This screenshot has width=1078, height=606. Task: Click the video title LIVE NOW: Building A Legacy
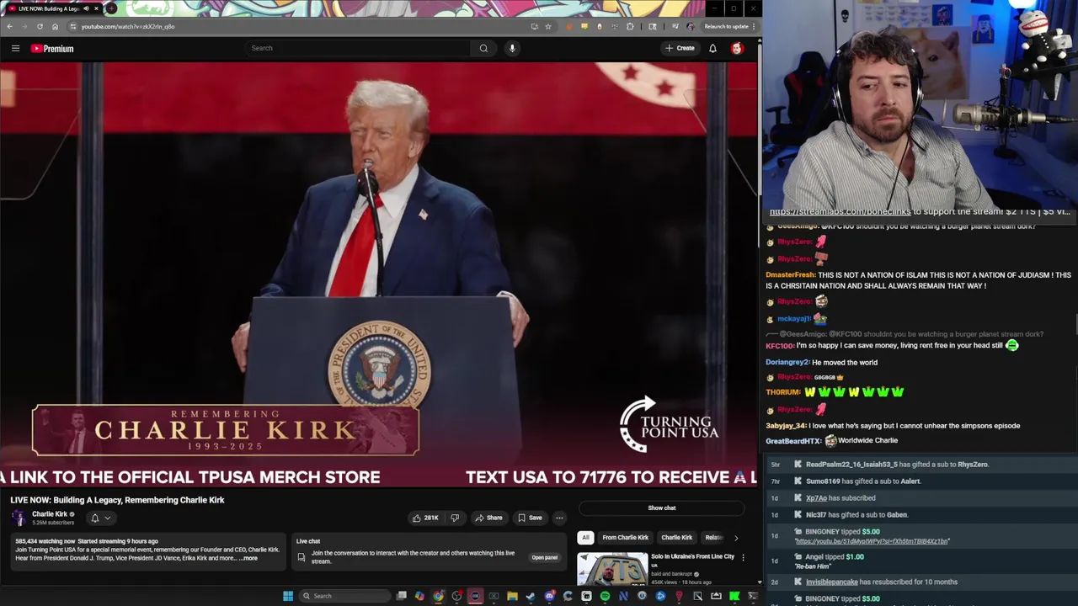click(x=117, y=500)
